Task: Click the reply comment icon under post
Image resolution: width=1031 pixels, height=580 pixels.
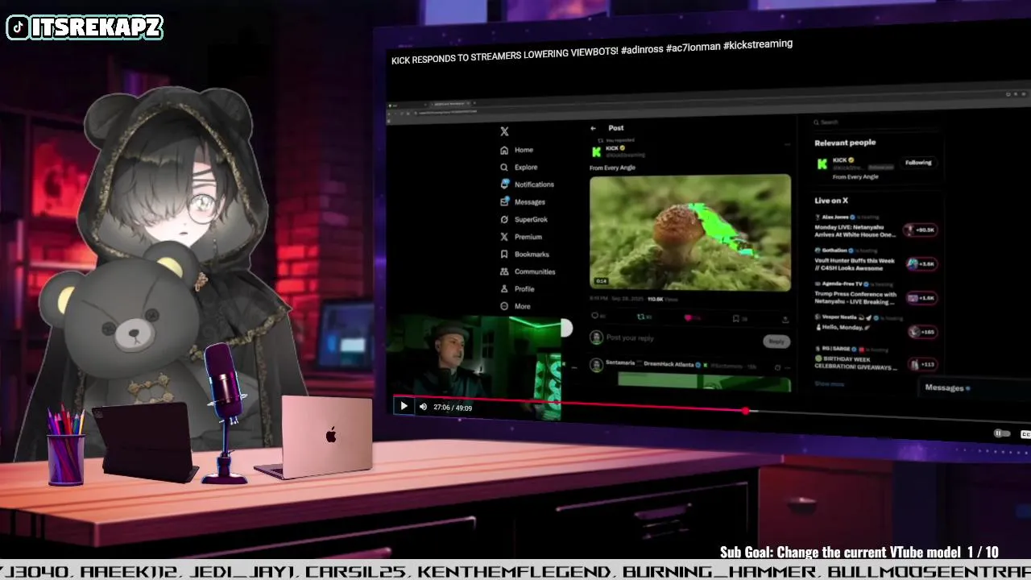Action: coord(595,317)
